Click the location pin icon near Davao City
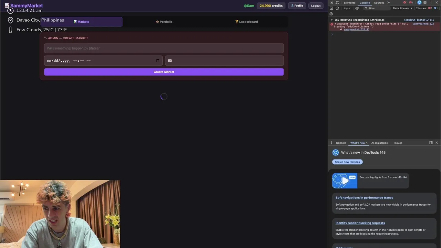The image size is (441, 248). 10,20
